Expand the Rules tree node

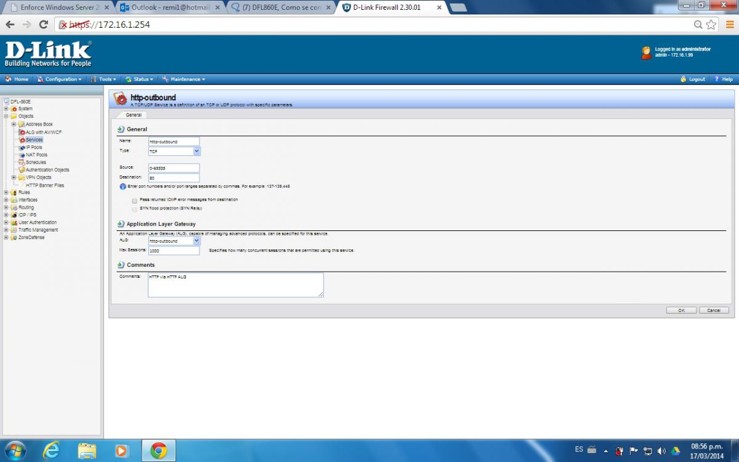[x=7, y=192]
